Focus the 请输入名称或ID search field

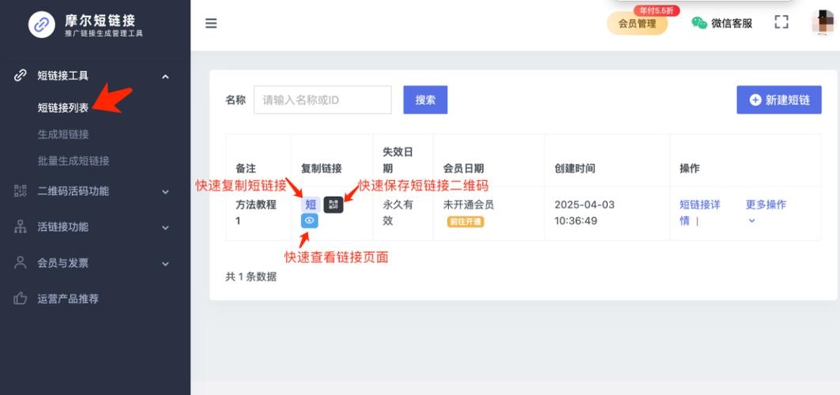322,100
